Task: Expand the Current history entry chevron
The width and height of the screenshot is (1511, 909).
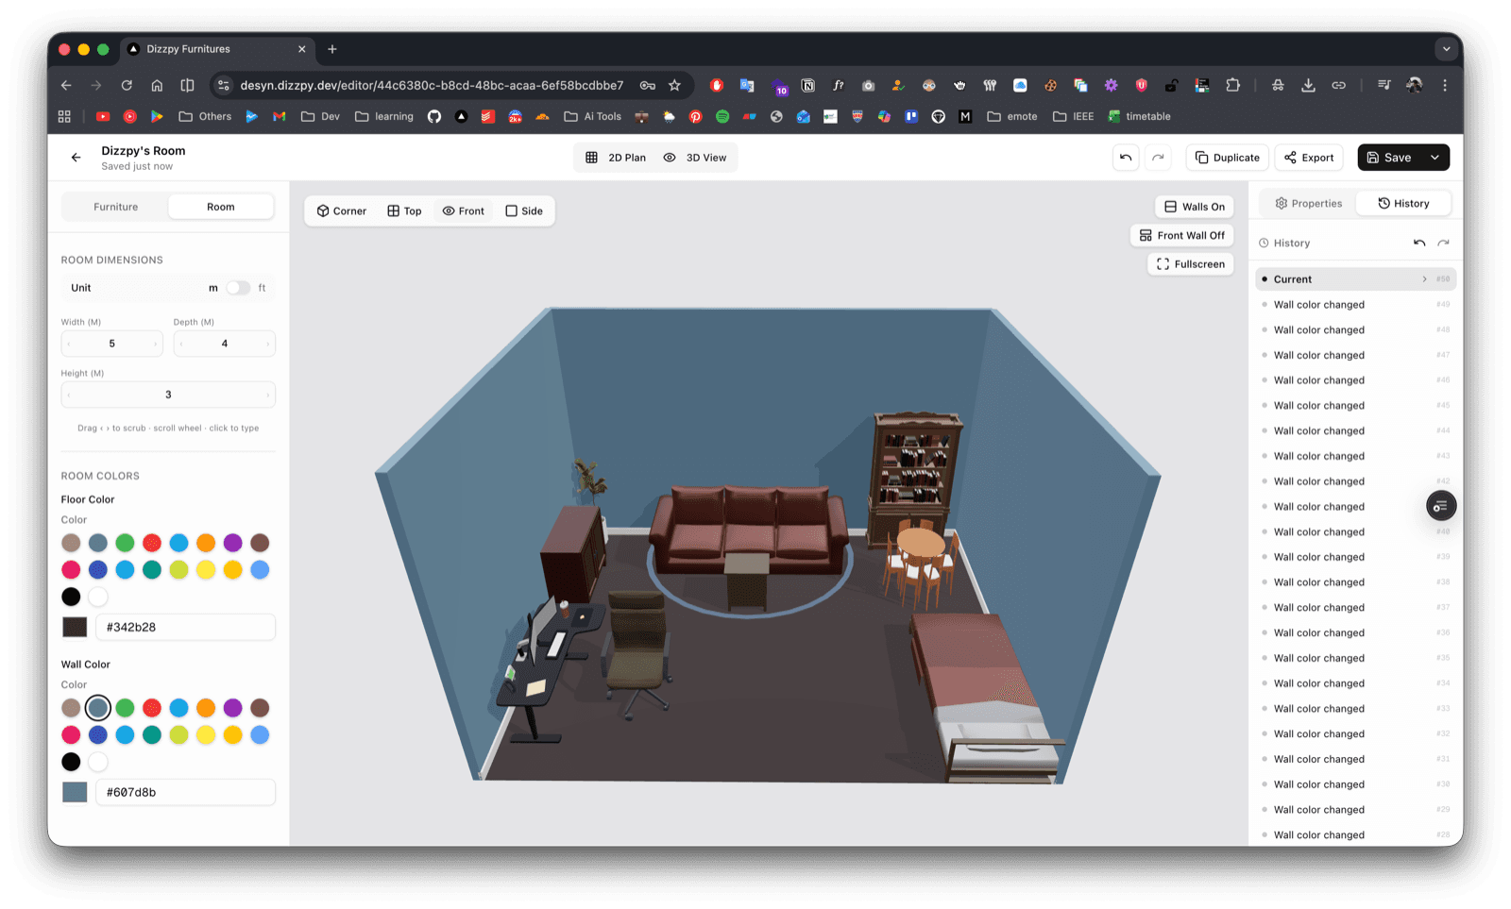Action: click(x=1424, y=279)
